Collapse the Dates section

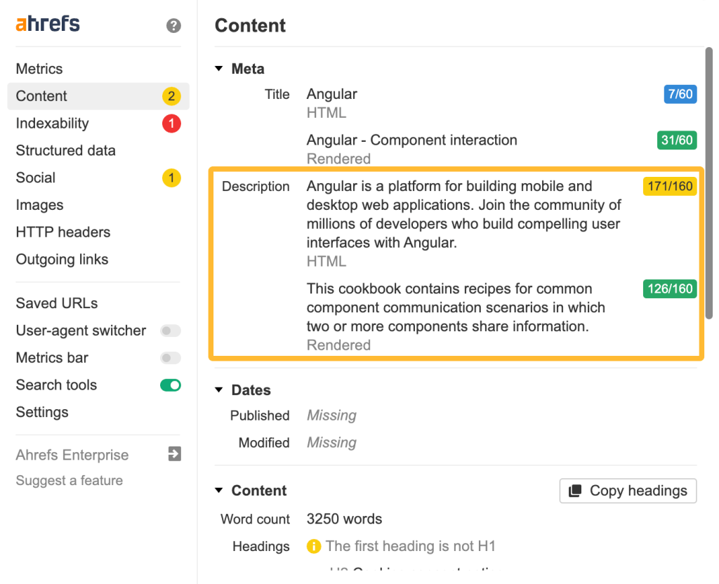(218, 390)
